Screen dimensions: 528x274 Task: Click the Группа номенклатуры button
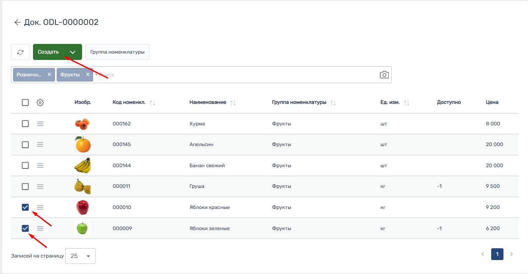coord(117,52)
